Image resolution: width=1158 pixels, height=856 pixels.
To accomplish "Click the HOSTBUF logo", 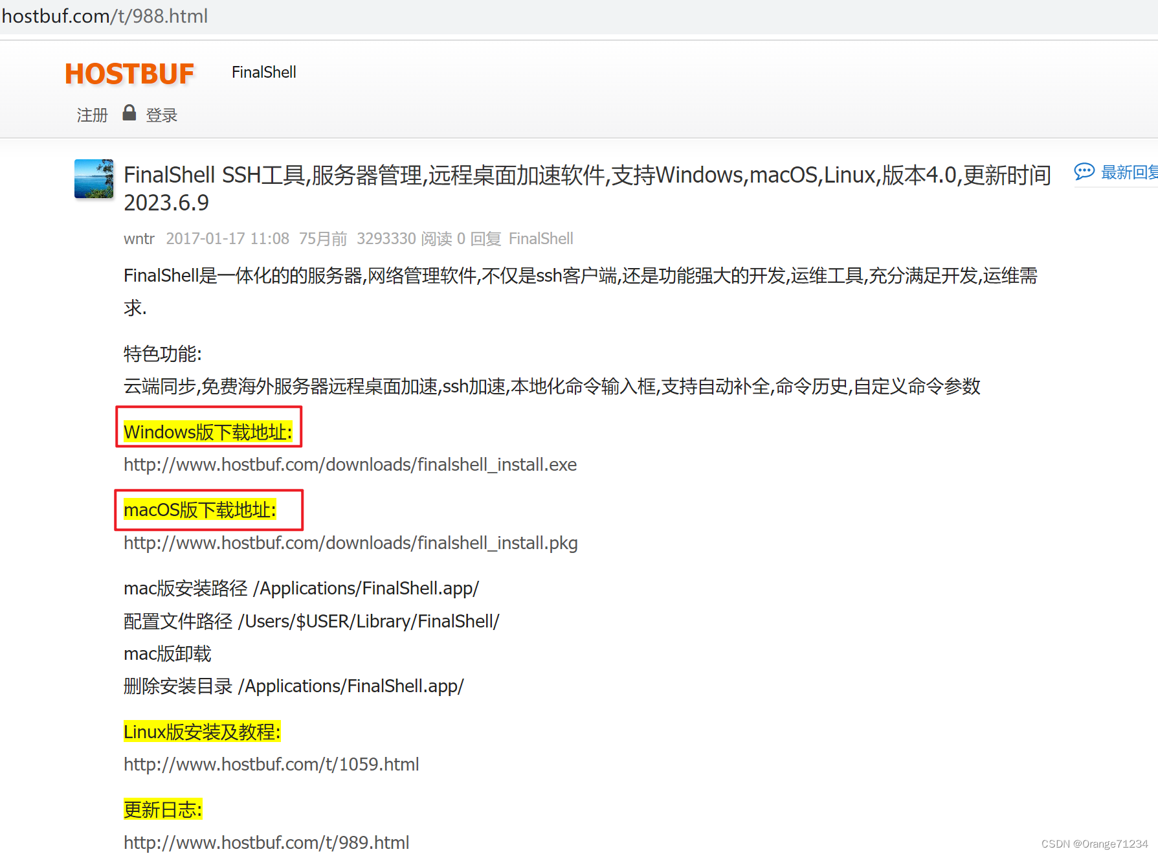I will click(x=129, y=74).
